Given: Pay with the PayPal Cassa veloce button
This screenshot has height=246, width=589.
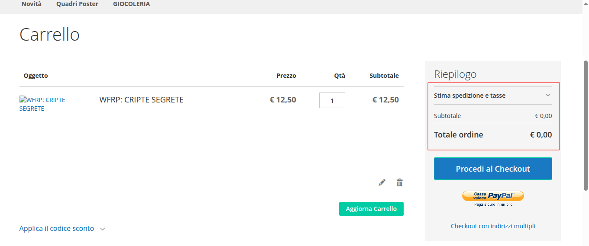Looking at the screenshot, I should [493, 196].
